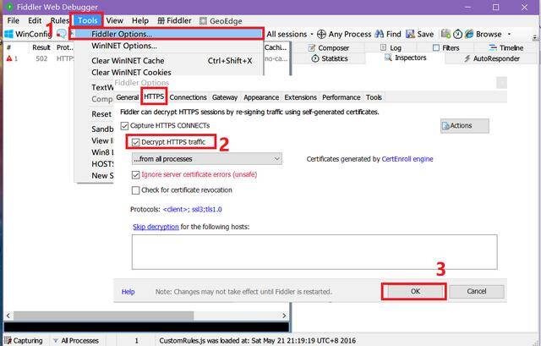Open the CertEnroll engine link
This screenshot has width=541, height=346.
click(407, 159)
